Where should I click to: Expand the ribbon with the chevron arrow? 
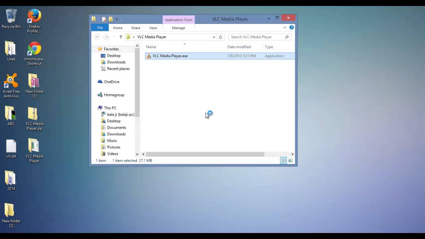pos(285,28)
